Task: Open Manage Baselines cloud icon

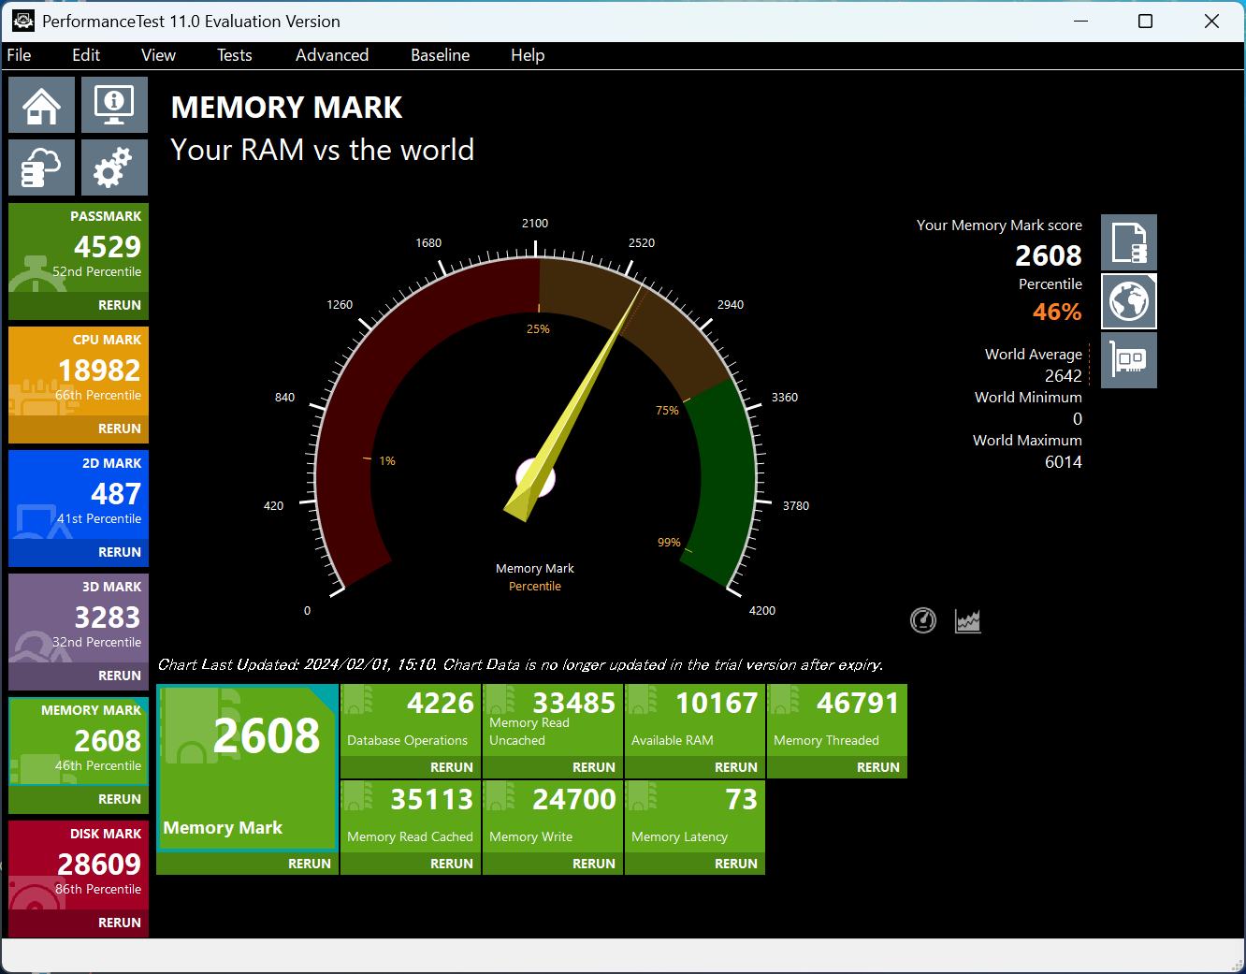Action: tap(41, 167)
